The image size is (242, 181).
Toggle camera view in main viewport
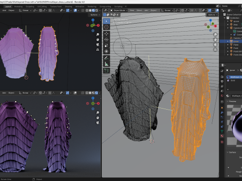click(x=215, y=45)
